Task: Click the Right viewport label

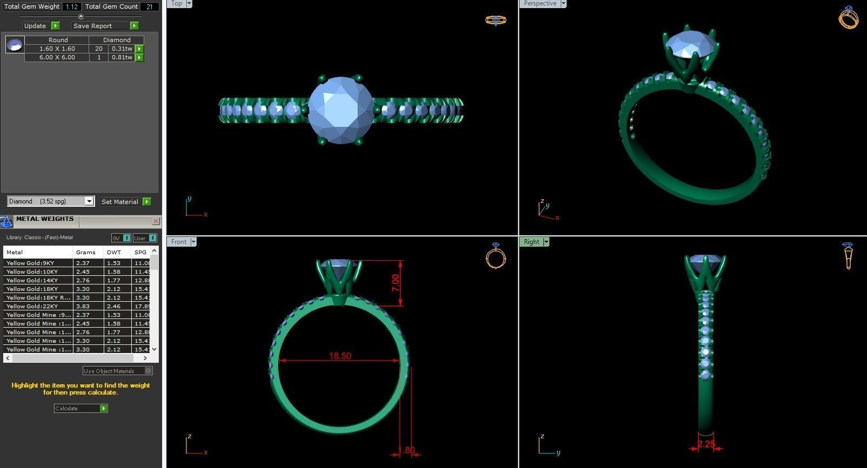Action: 532,242
